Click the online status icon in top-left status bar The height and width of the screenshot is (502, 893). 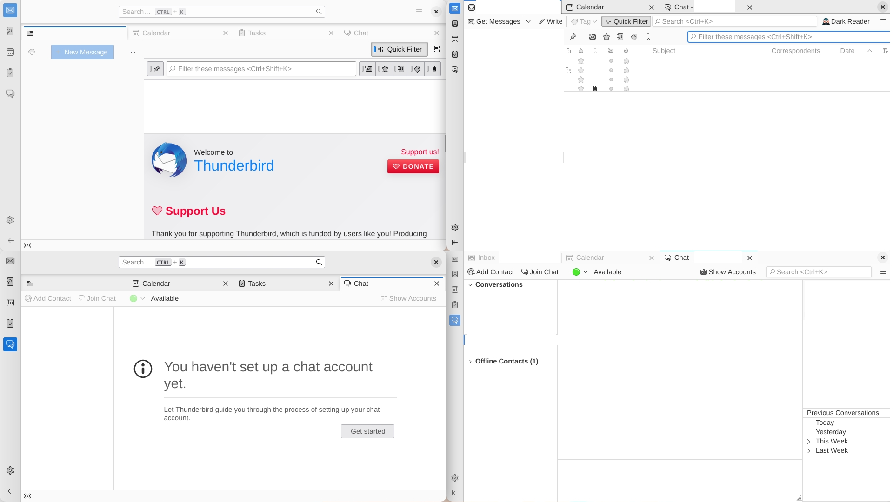(27, 245)
